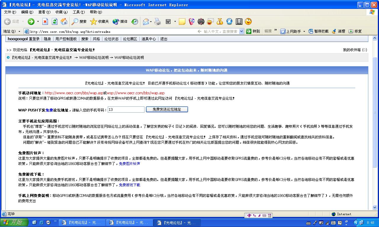Click the Go (转到) green arrow button
379x227 pixels.
(253, 31)
